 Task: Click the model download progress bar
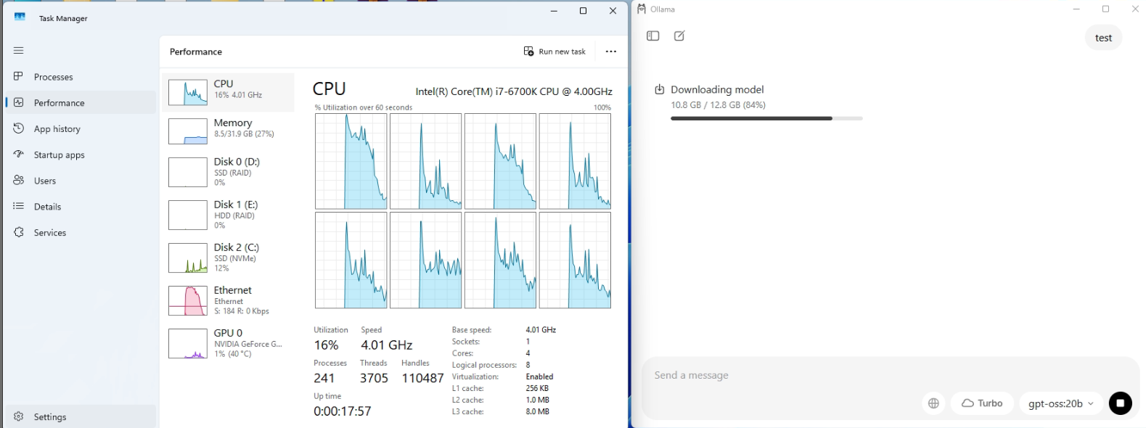(x=766, y=118)
